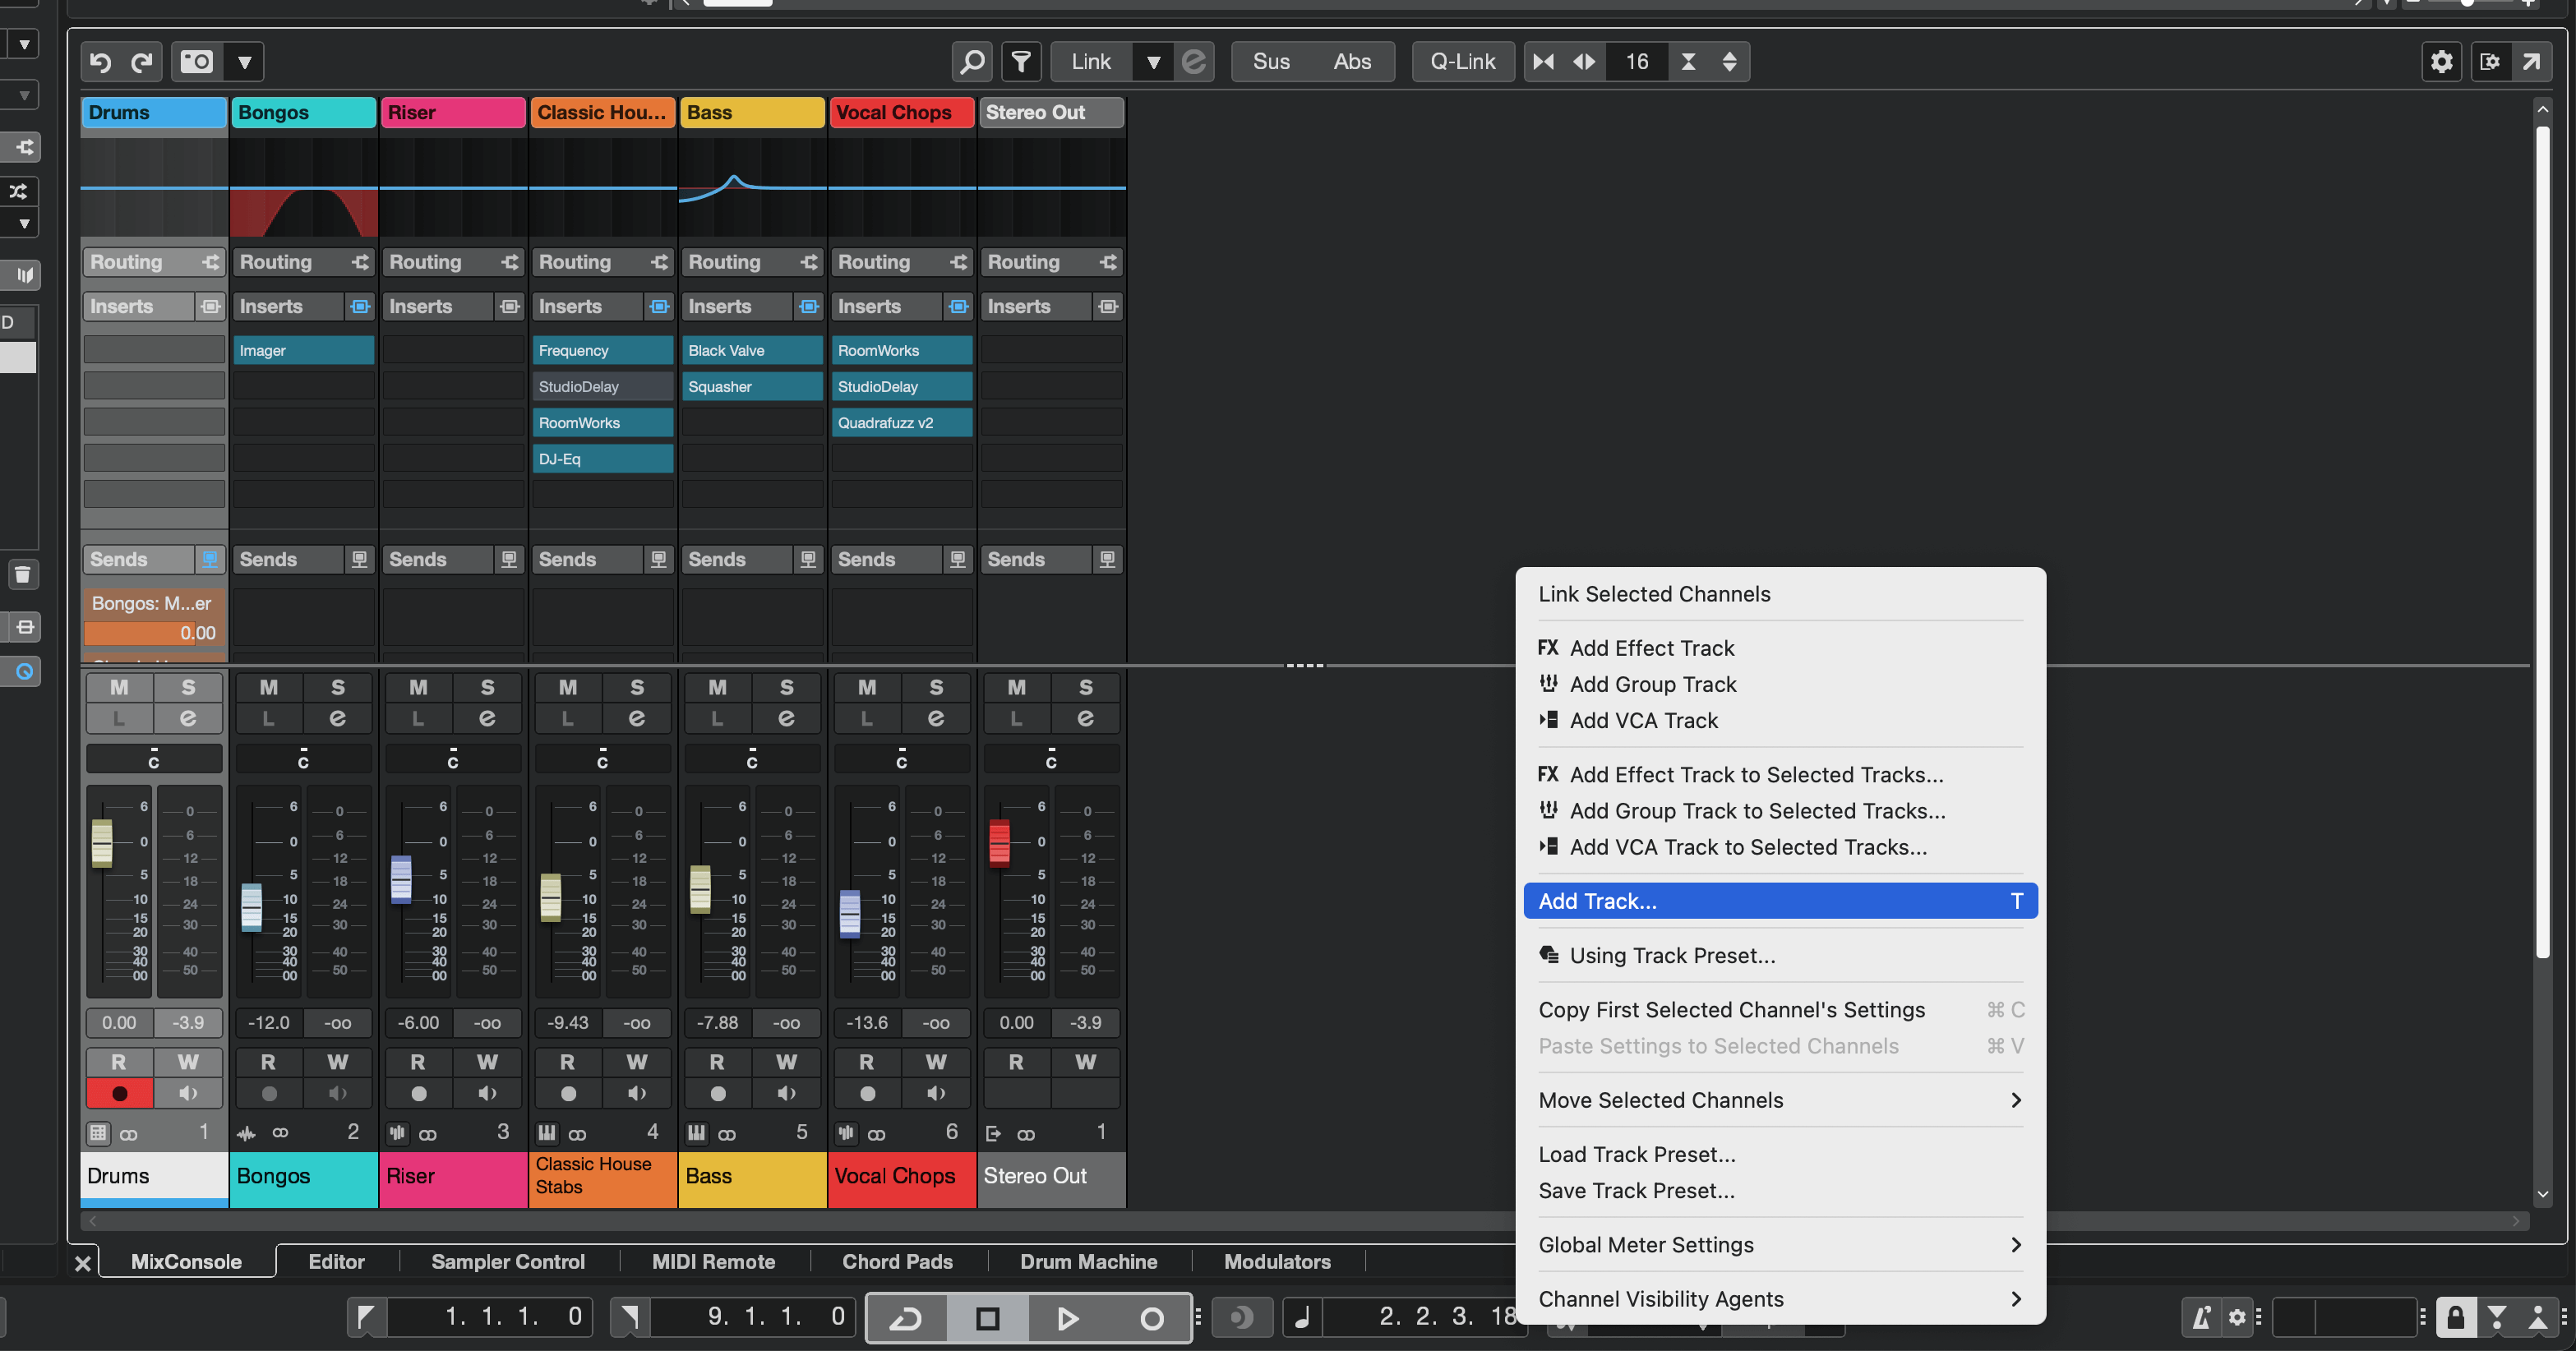Mute the Drums channel

(119, 688)
